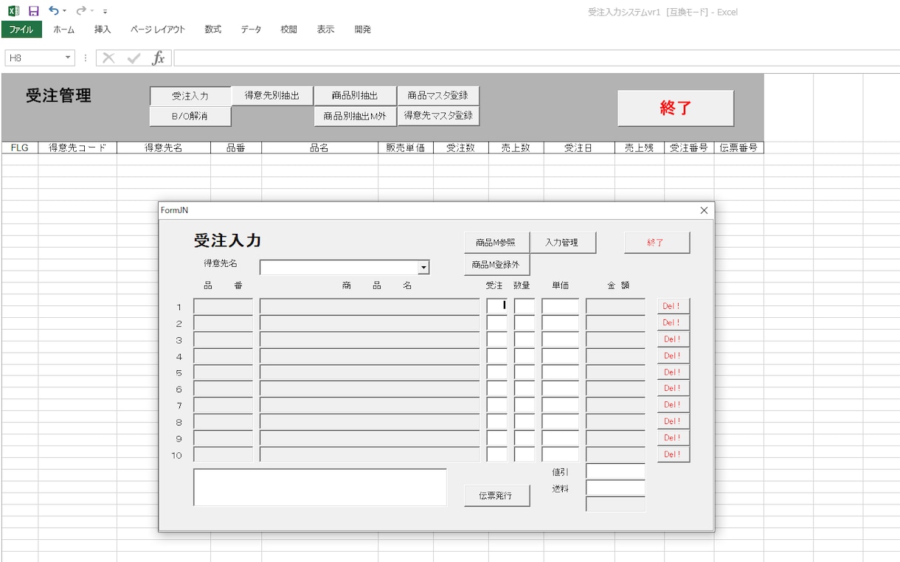
Task: Click the 受注 input box in row 3
Action: (x=497, y=340)
